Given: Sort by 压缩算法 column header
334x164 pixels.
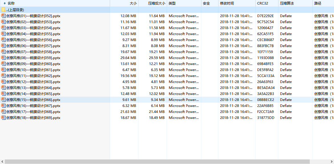Looking at the screenshot, I should [x=295, y=3].
